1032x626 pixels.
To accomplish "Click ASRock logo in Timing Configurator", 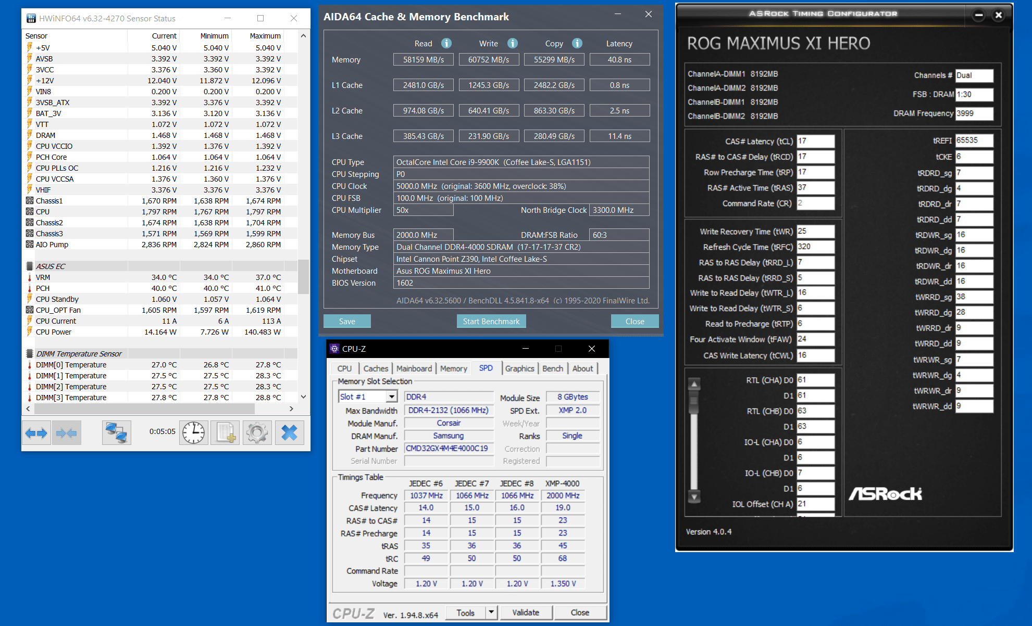I will [x=886, y=494].
